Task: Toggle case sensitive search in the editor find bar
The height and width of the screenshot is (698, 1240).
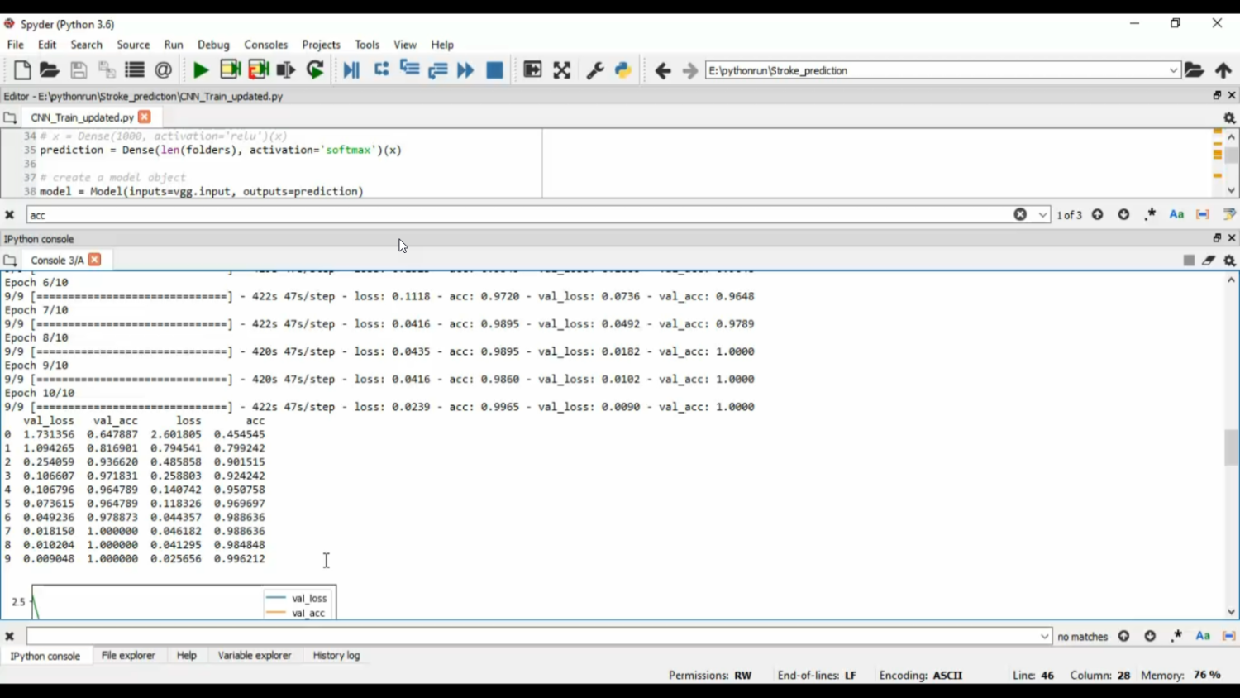Action: [1176, 214]
